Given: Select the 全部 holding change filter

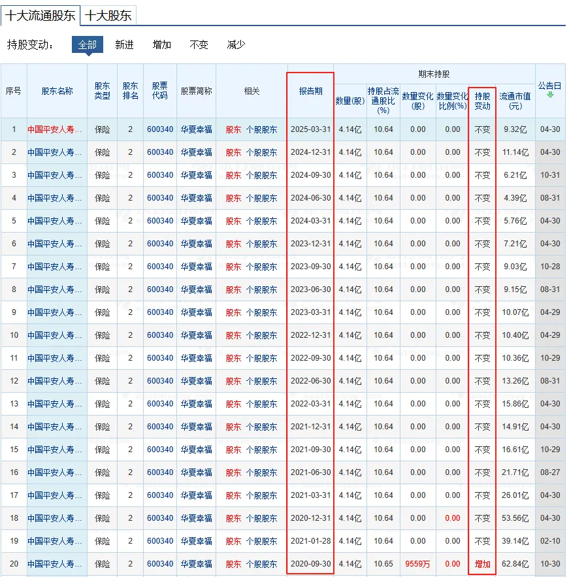Looking at the screenshot, I should click(x=87, y=44).
